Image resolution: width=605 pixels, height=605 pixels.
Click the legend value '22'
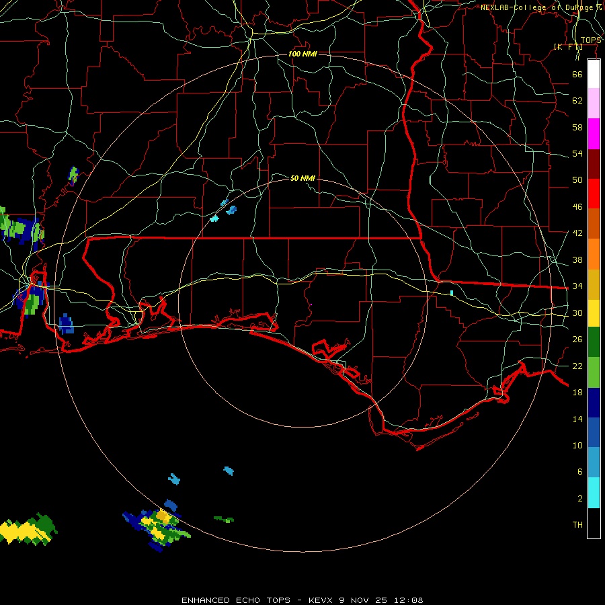click(577, 366)
